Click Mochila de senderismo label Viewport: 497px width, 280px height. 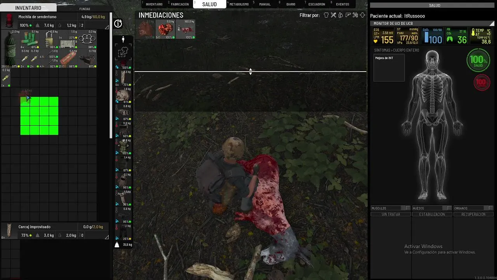pyautogui.click(x=37, y=17)
